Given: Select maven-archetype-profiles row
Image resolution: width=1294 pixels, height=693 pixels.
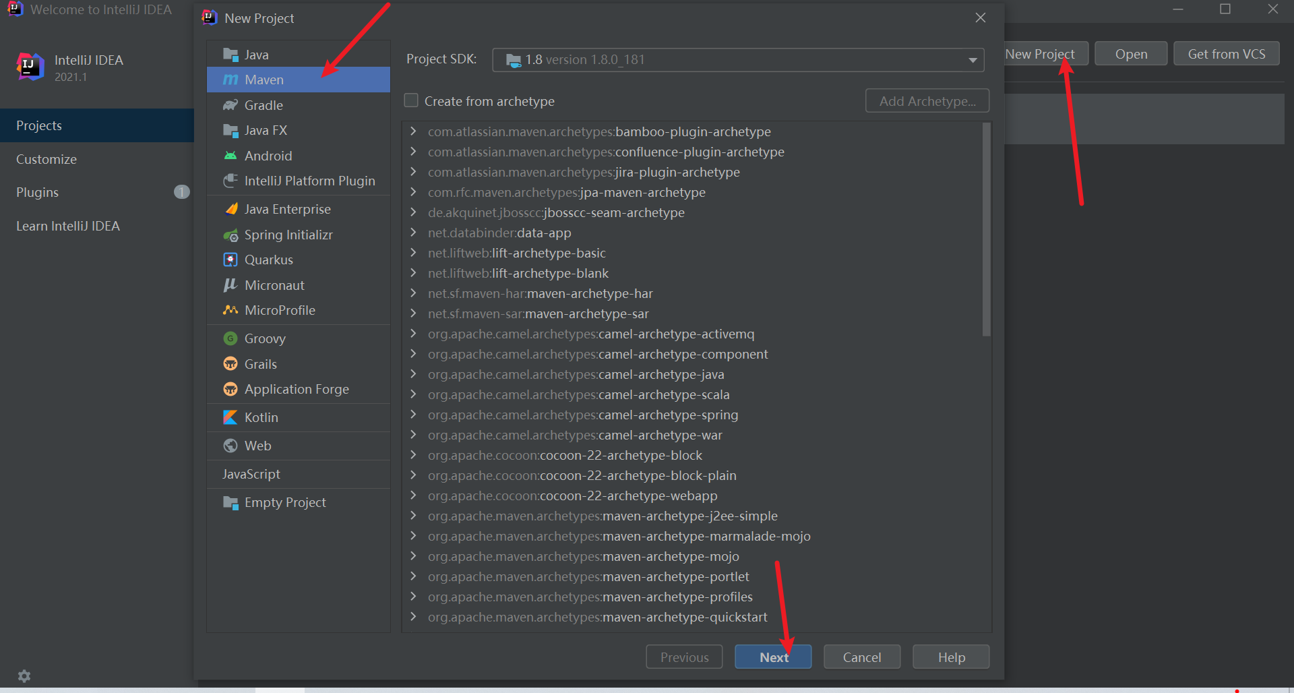Looking at the screenshot, I should 692,597.
